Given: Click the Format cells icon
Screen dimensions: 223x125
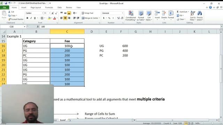Looking at the screenshot, I should click(171, 14).
